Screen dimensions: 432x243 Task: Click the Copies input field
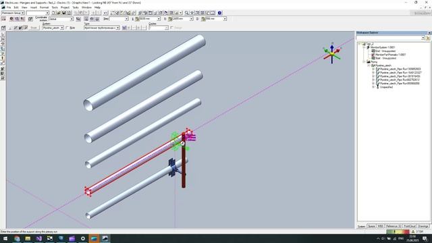point(159,28)
